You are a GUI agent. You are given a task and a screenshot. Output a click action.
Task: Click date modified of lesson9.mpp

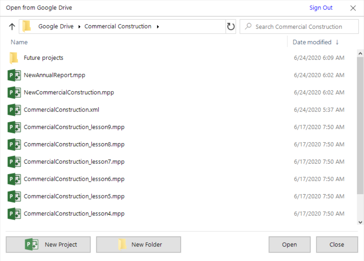[319, 127]
